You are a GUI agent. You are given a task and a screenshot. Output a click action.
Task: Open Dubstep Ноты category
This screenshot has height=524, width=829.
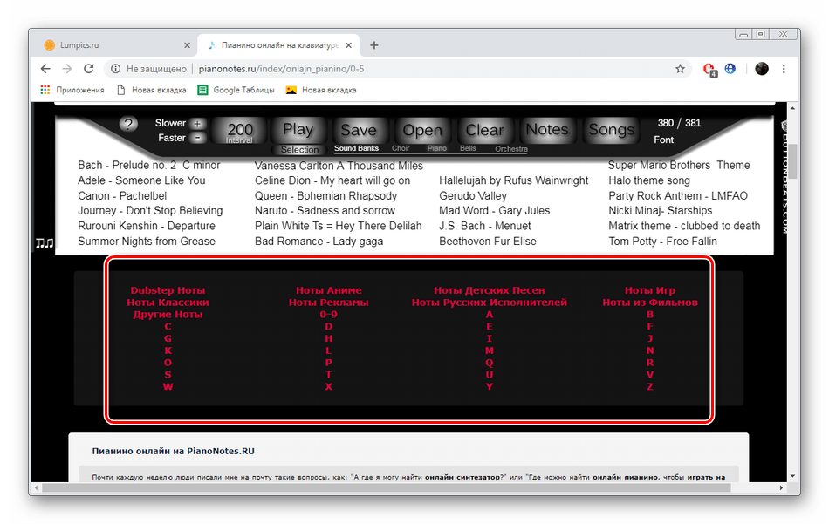[168, 290]
